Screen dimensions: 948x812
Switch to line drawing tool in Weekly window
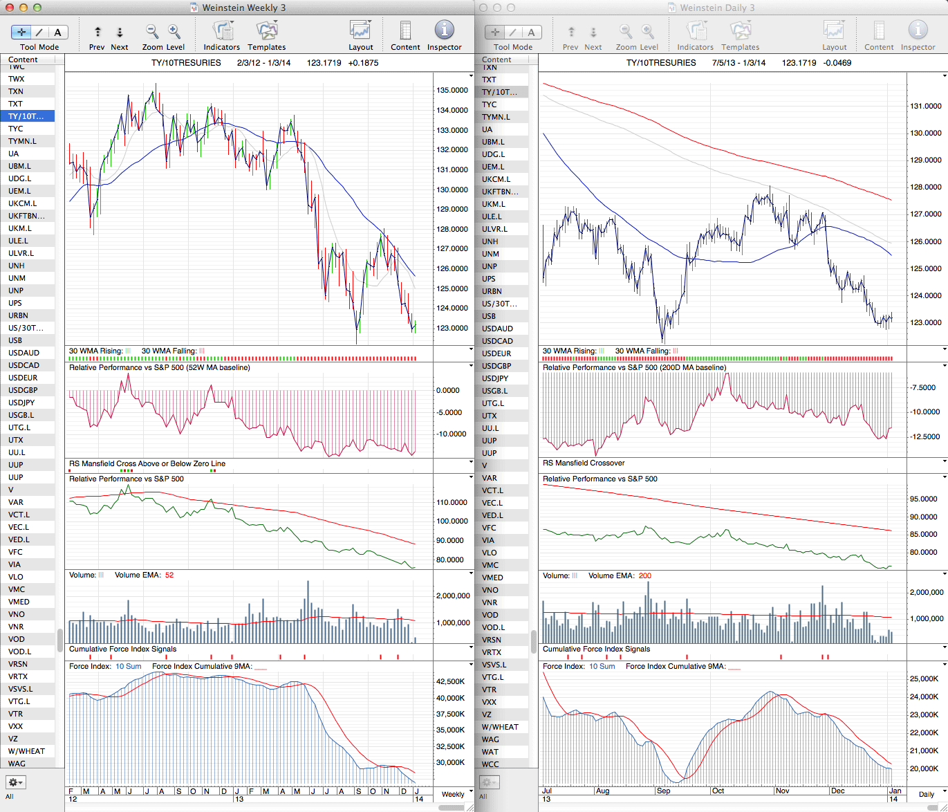point(39,32)
